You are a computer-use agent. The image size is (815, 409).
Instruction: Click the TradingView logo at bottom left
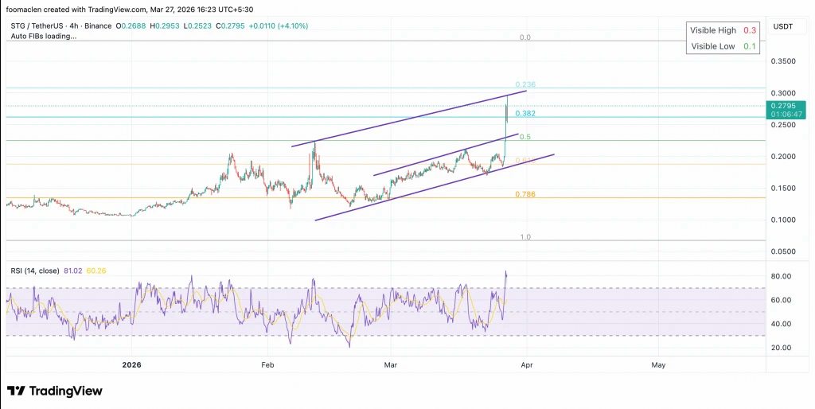[54, 391]
